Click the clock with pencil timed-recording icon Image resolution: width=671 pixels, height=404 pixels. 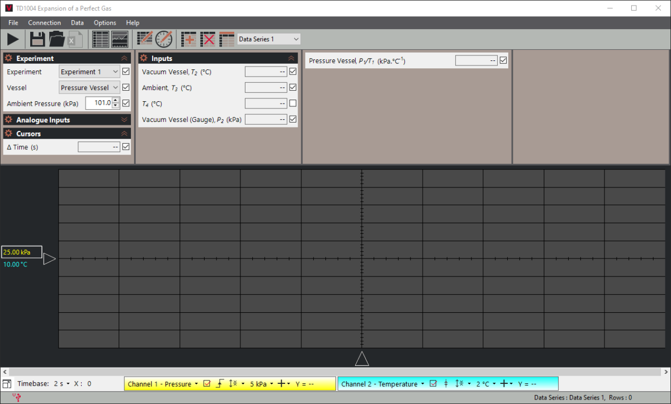tap(164, 39)
